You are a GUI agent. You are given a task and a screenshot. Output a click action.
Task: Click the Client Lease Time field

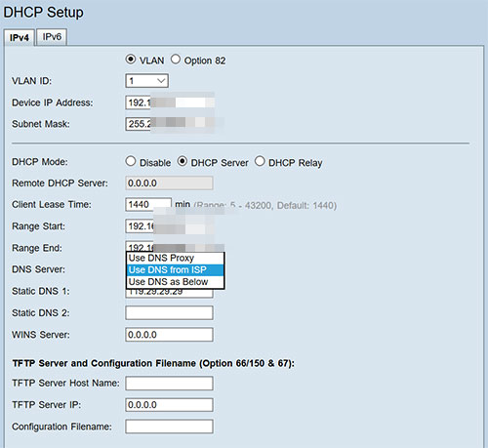click(148, 205)
